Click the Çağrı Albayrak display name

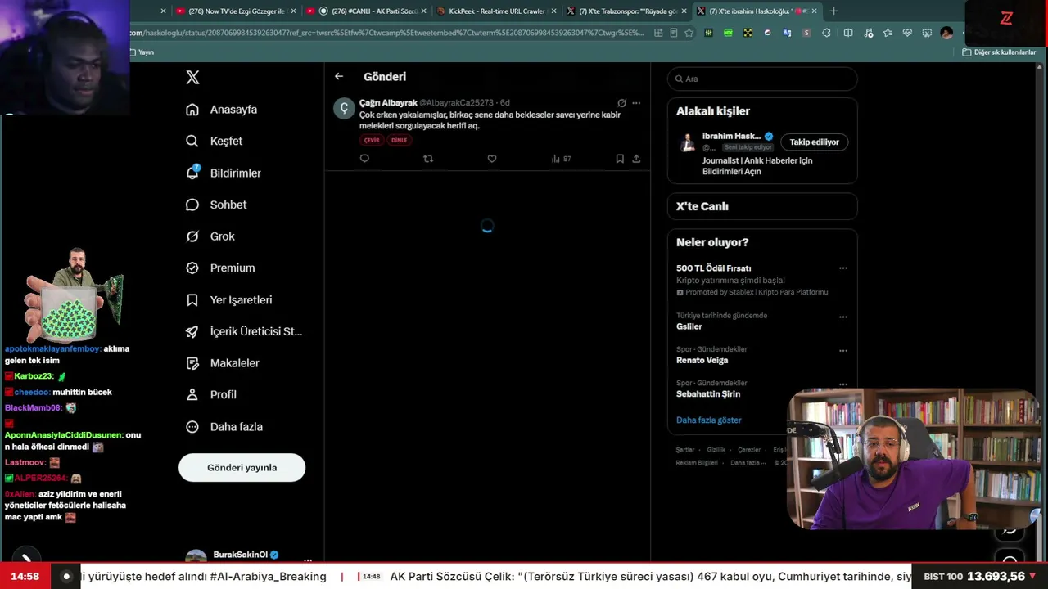(x=388, y=103)
